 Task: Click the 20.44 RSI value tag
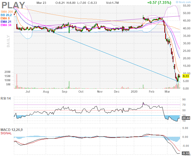coord(186,118)
